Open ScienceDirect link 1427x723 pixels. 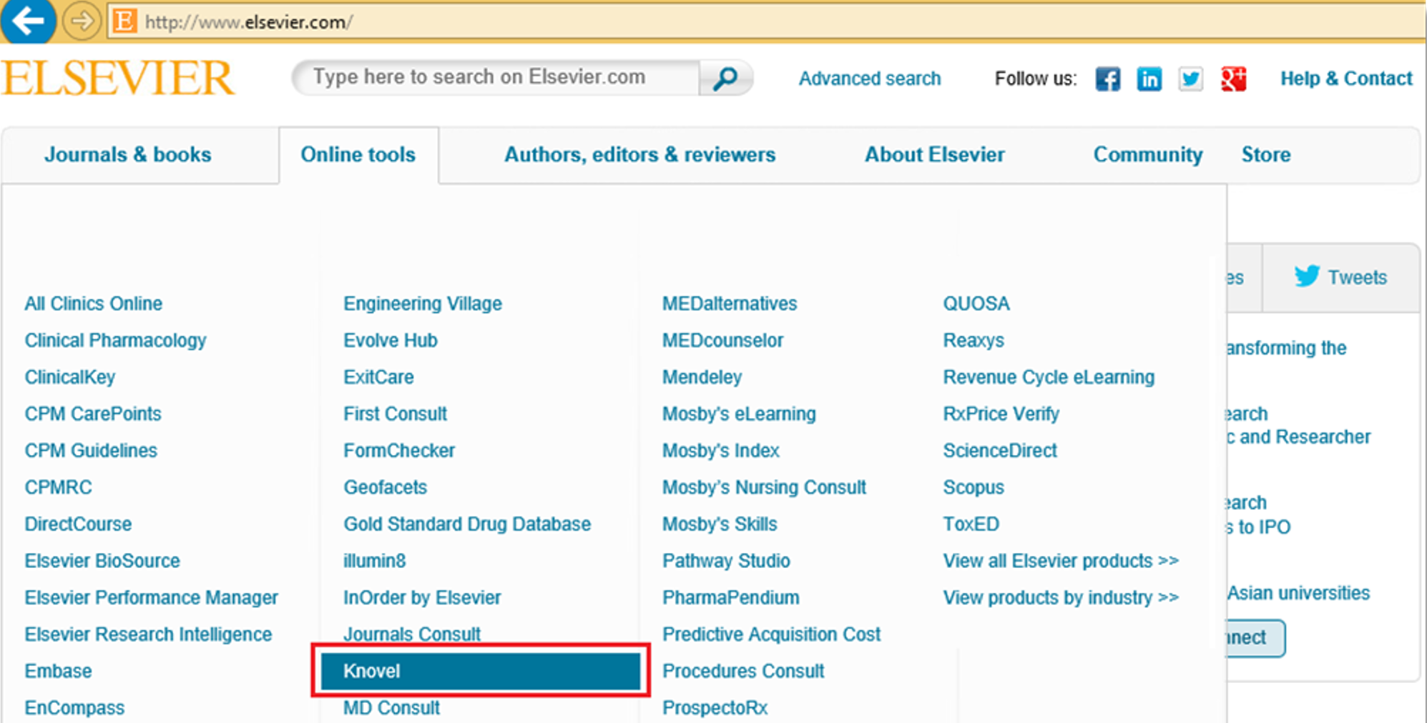[x=1000, y=451]
